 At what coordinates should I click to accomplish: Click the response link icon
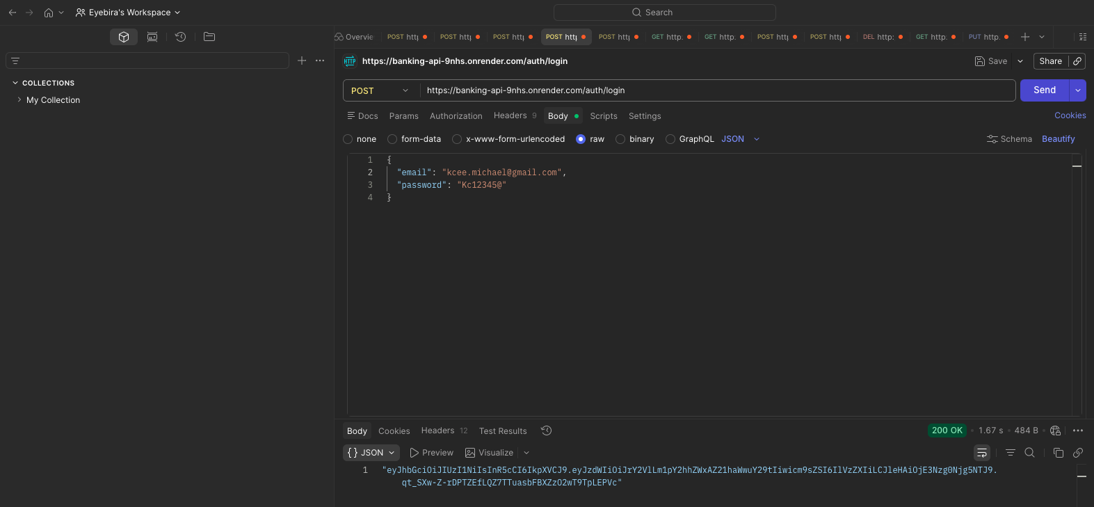[x=1078, y=453]
